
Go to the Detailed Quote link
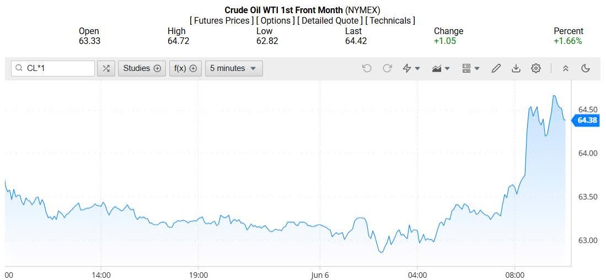(330, 20)
